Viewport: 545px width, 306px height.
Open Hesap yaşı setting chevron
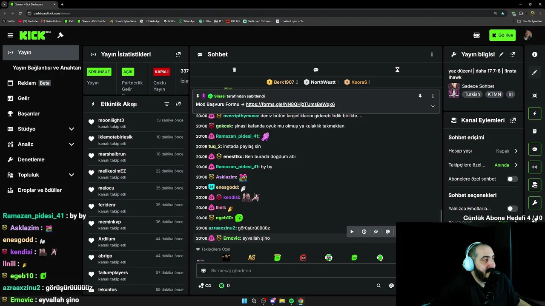point(516,151)
